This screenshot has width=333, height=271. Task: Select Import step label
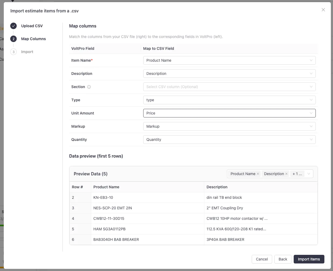27,52
